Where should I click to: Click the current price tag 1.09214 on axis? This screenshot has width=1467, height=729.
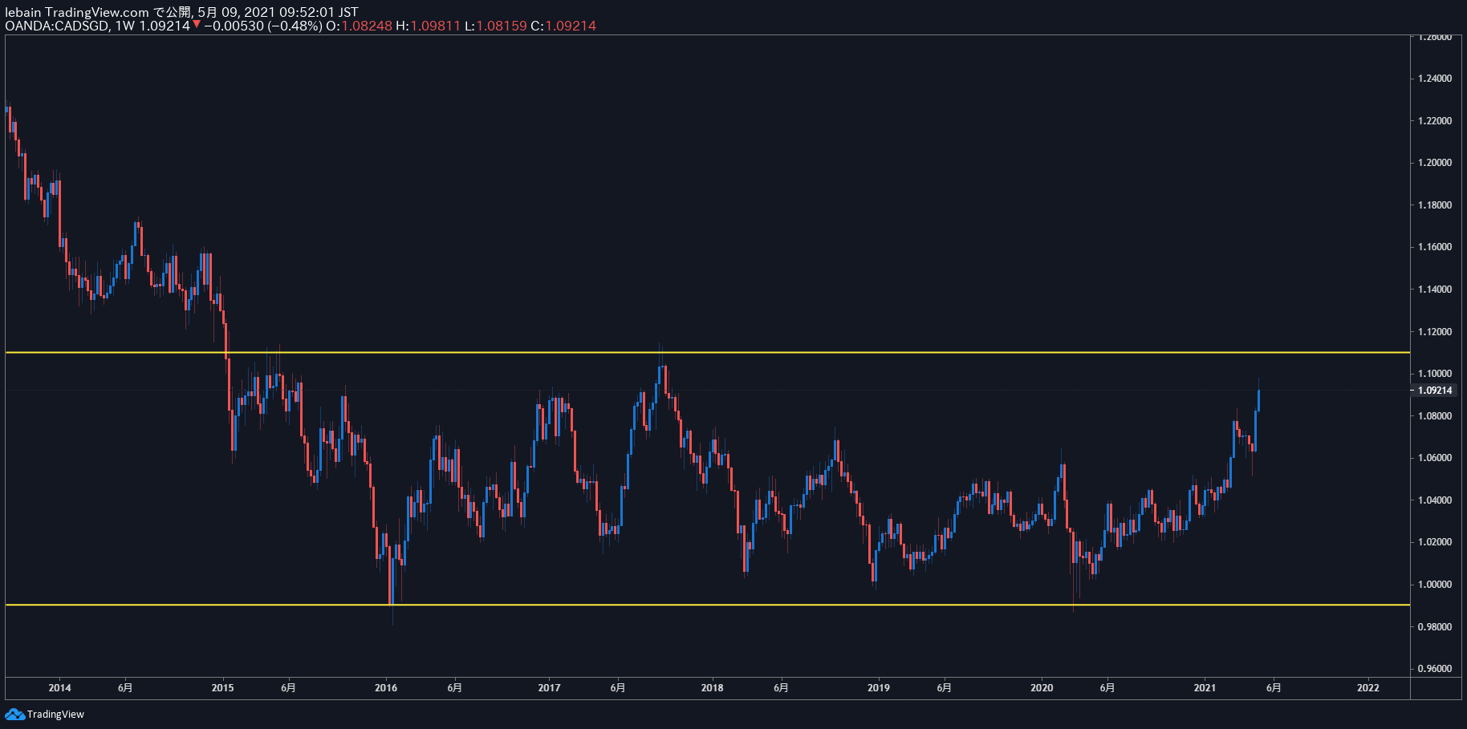1435,391
